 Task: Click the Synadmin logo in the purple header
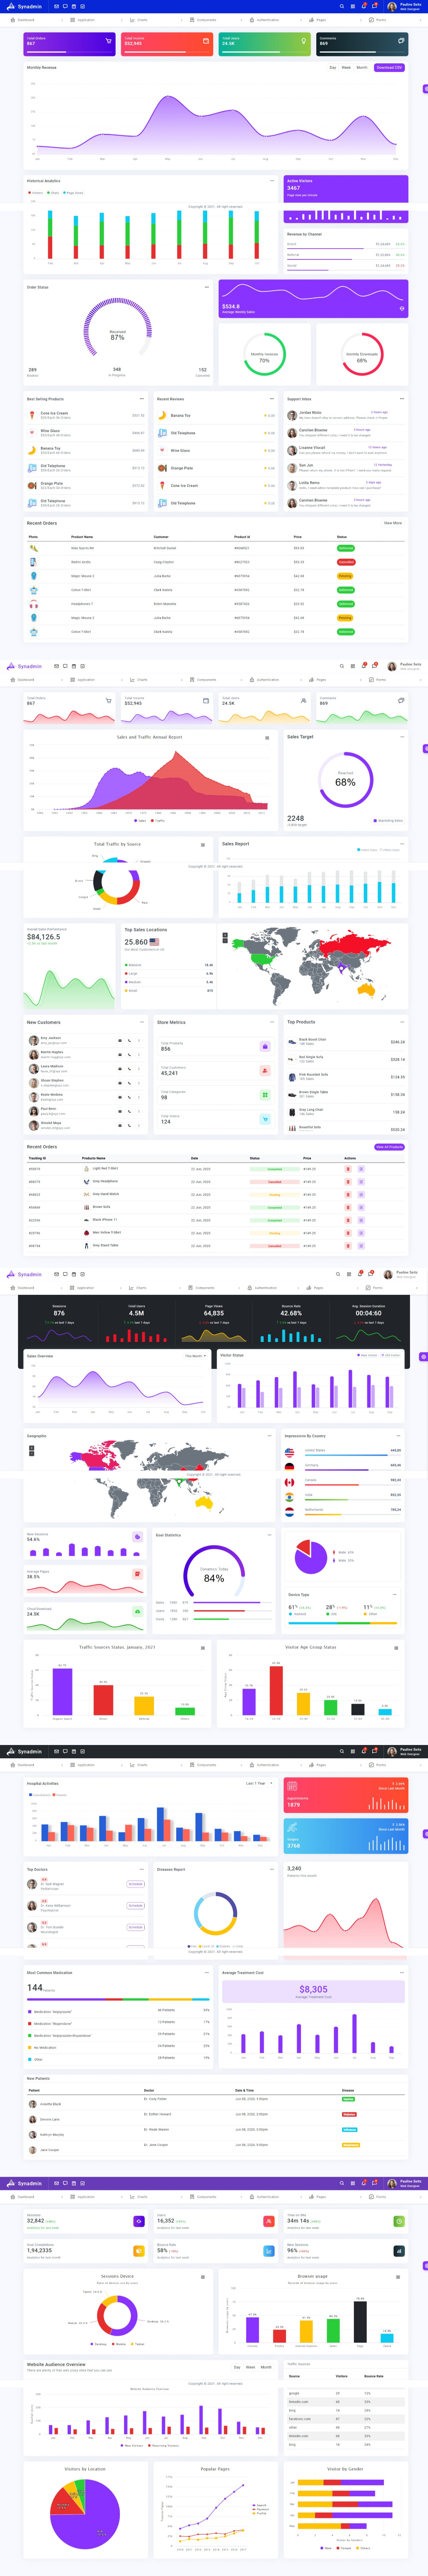point(23,2183)
